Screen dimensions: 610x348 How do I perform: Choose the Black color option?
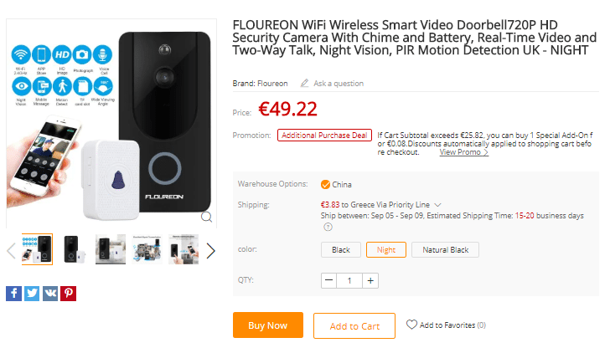[x=341, y=249]
